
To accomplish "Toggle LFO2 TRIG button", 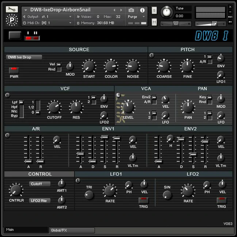I will [222, 200].
